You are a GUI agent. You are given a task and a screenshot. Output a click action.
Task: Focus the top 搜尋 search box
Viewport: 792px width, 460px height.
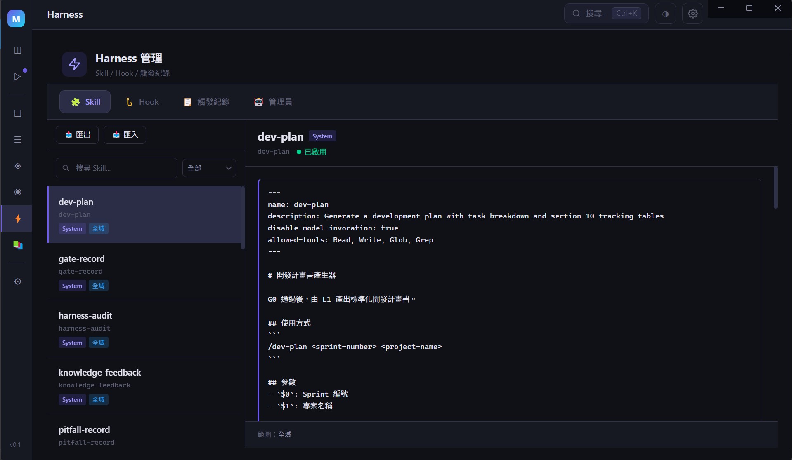pyautogui.click(x=606, y=14)
